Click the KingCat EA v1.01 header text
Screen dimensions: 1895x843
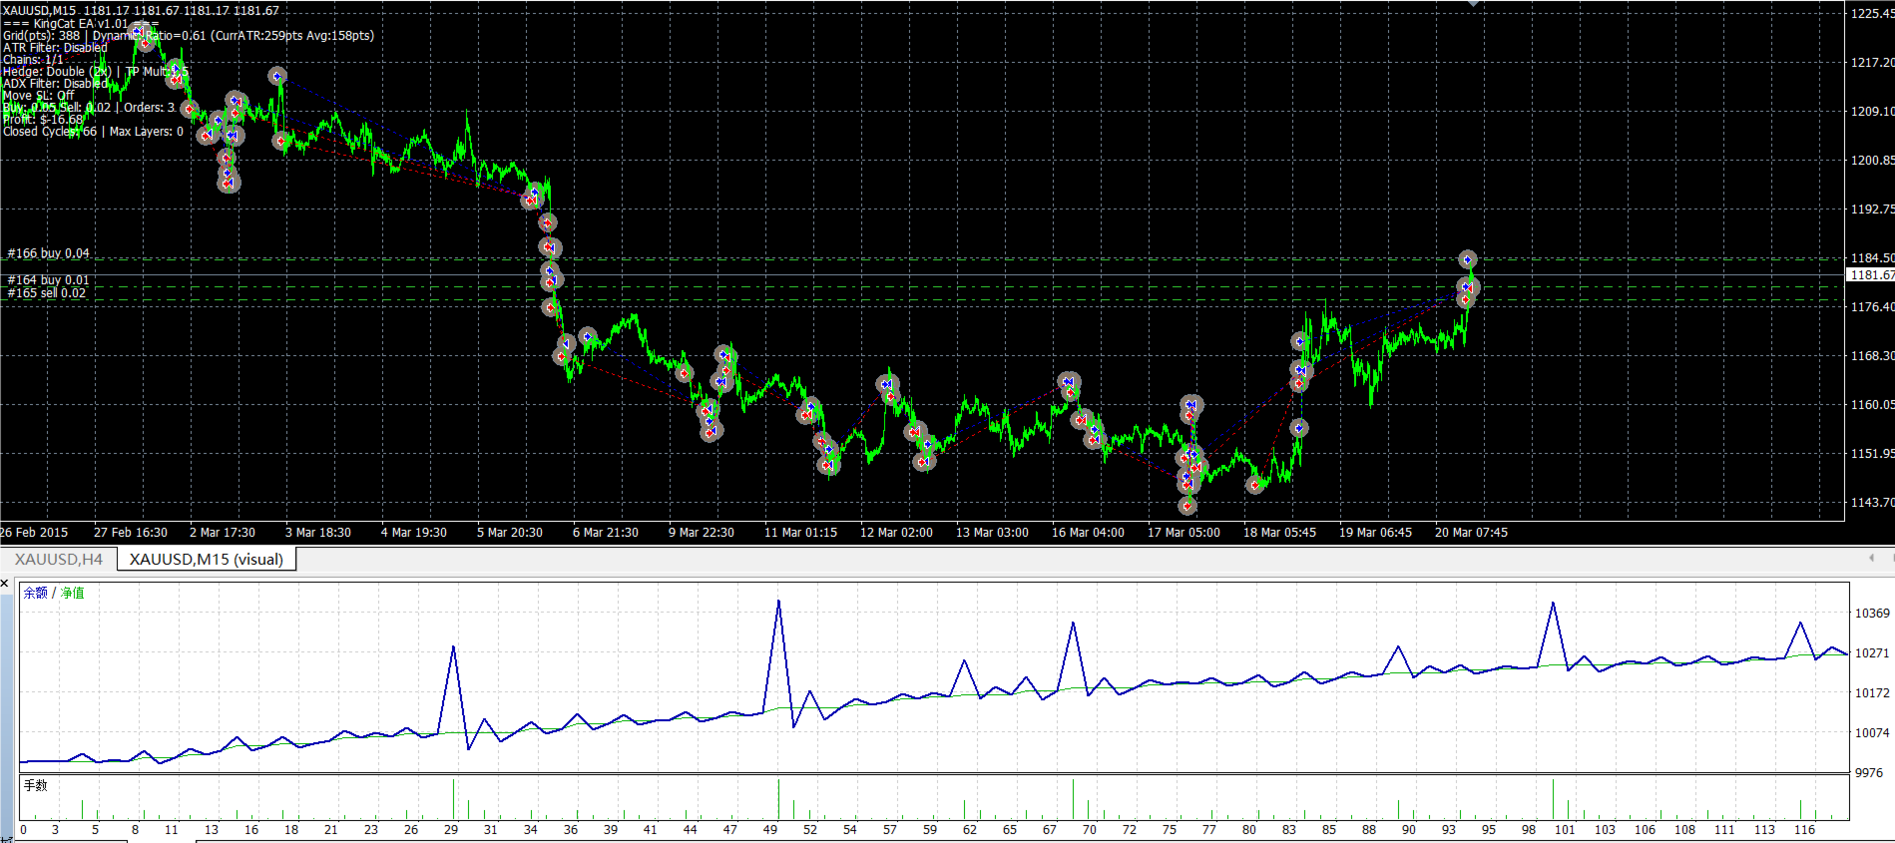click(x=81, y=23)
